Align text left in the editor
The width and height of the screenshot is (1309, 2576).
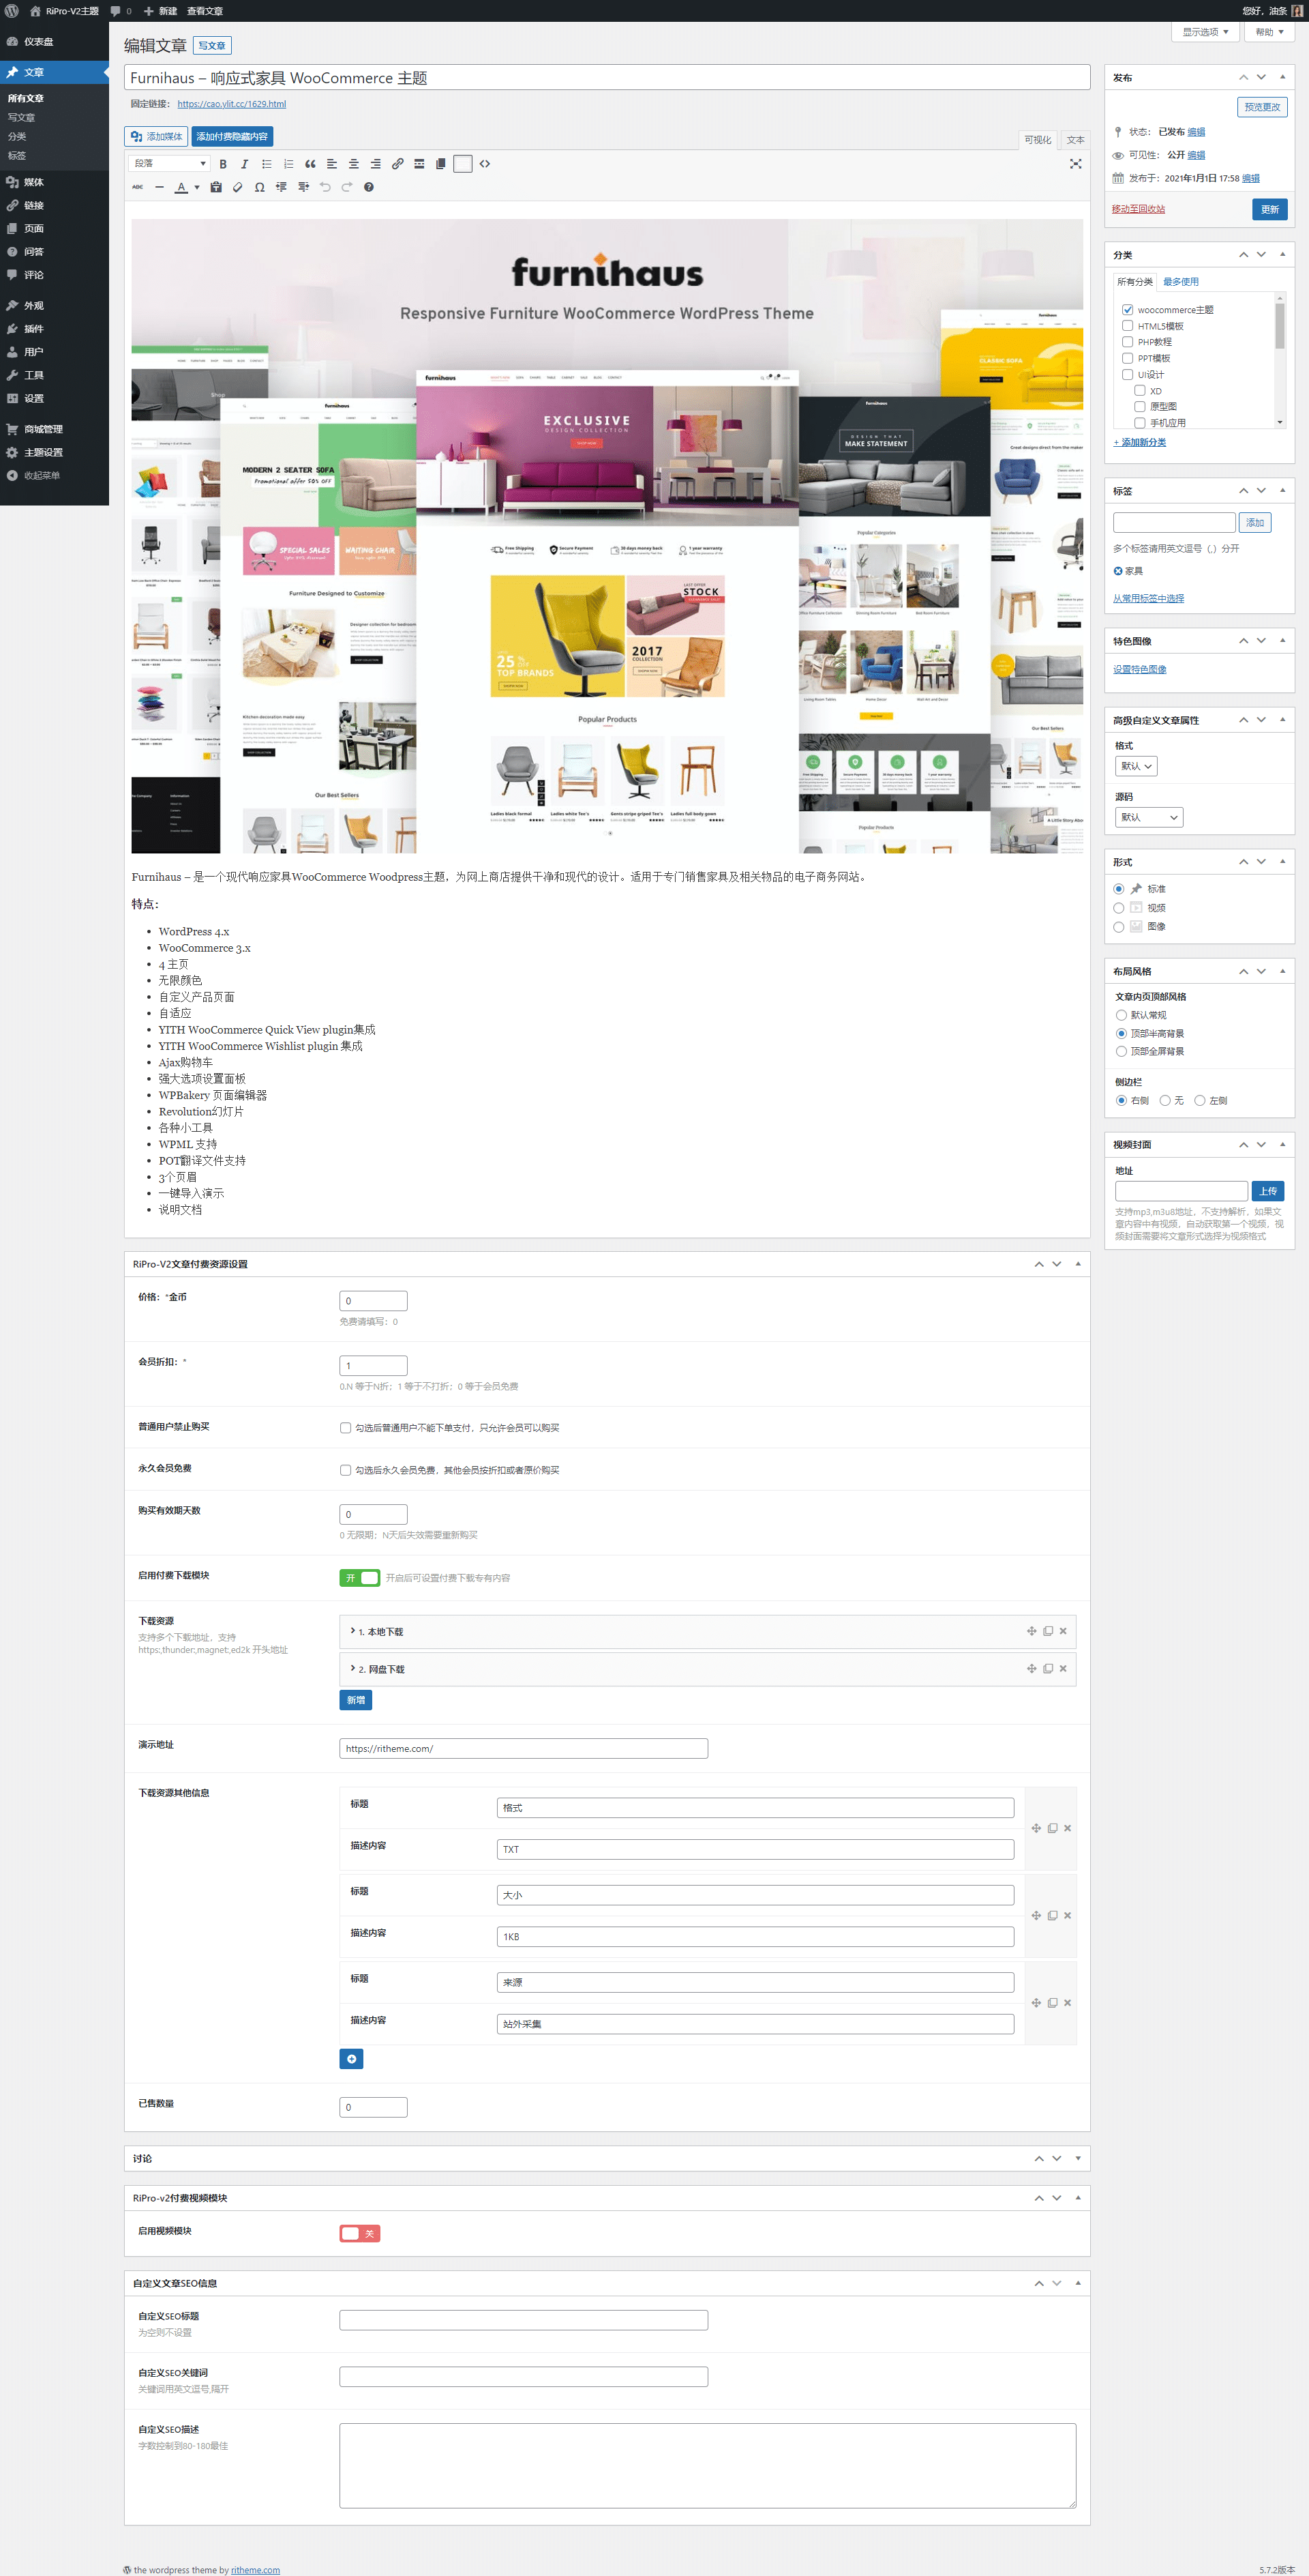point(332,164)
